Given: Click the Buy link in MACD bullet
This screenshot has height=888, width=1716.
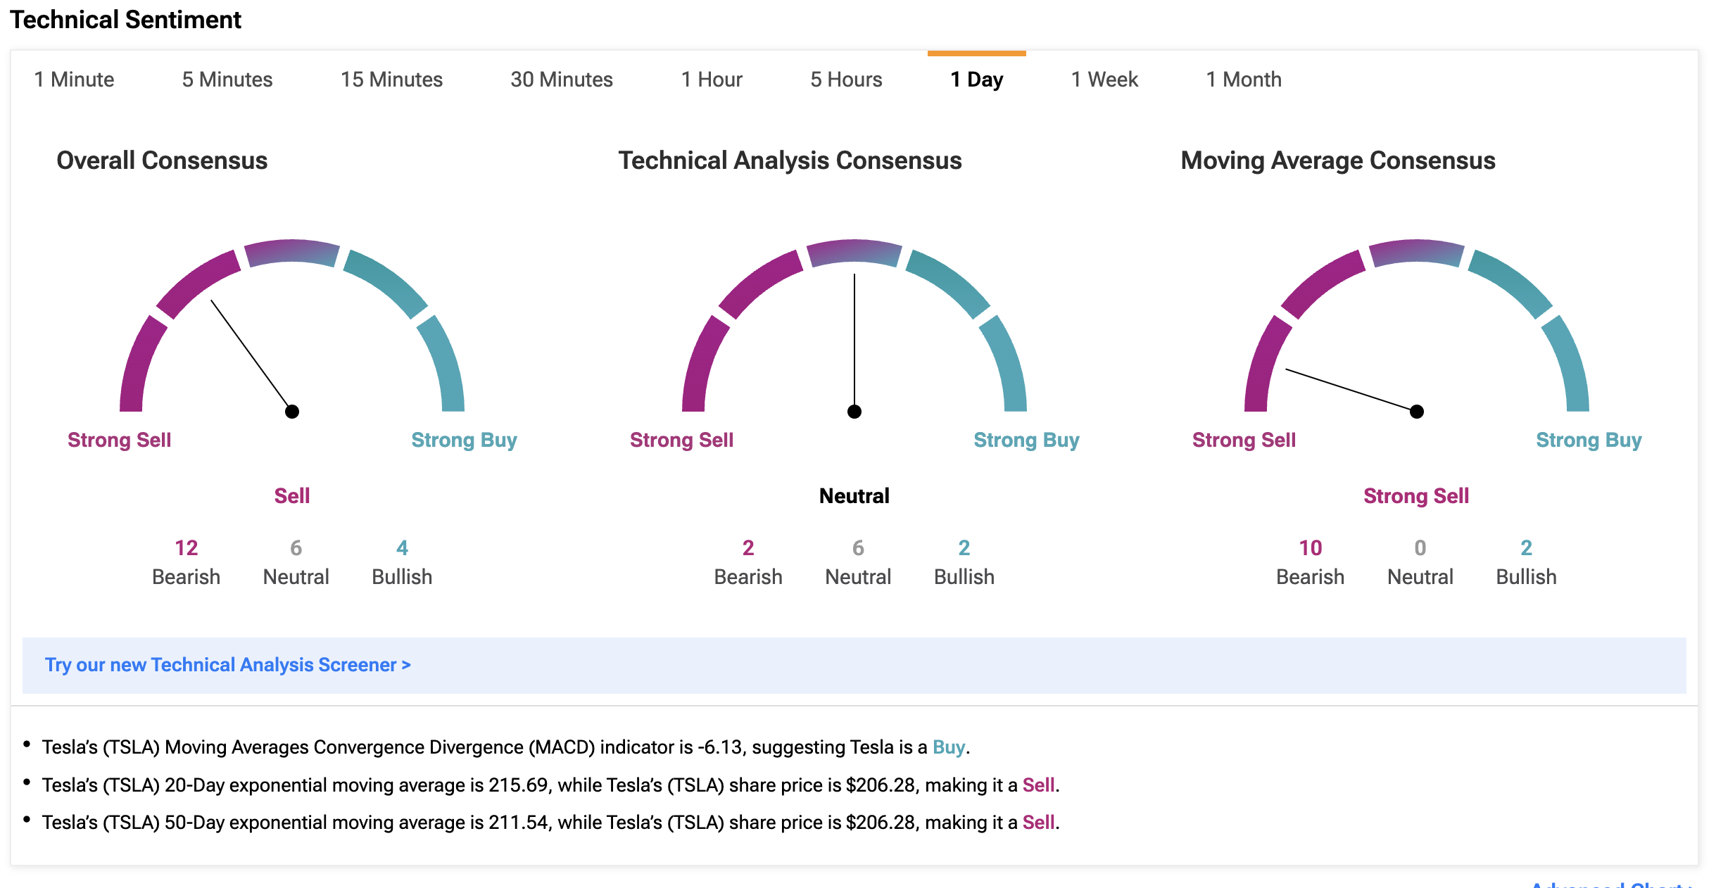Looking at the screenshot, I should click(947, 747).
